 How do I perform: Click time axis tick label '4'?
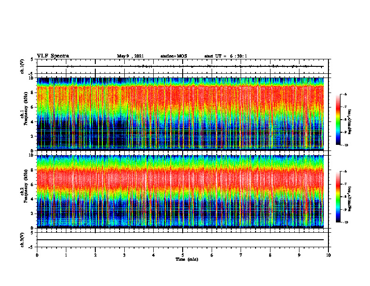154,255
